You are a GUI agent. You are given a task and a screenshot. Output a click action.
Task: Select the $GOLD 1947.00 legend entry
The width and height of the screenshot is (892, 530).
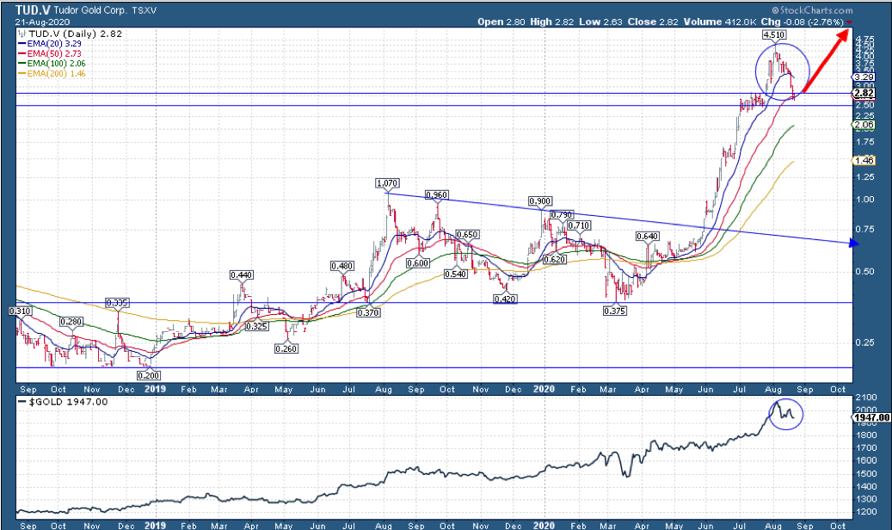click(x=63, y=401)
